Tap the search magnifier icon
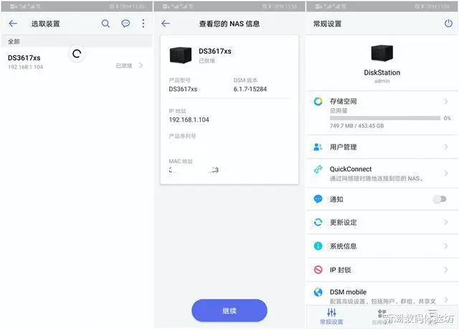Image resolution: width=459 pixels, height=330 pixels. pyautogui.click(x=105, y=24)
